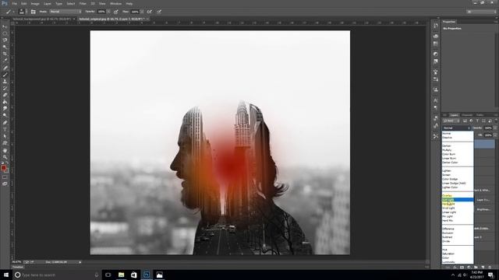
Task: Toggle pressure for opacity button
Action: 116,12
